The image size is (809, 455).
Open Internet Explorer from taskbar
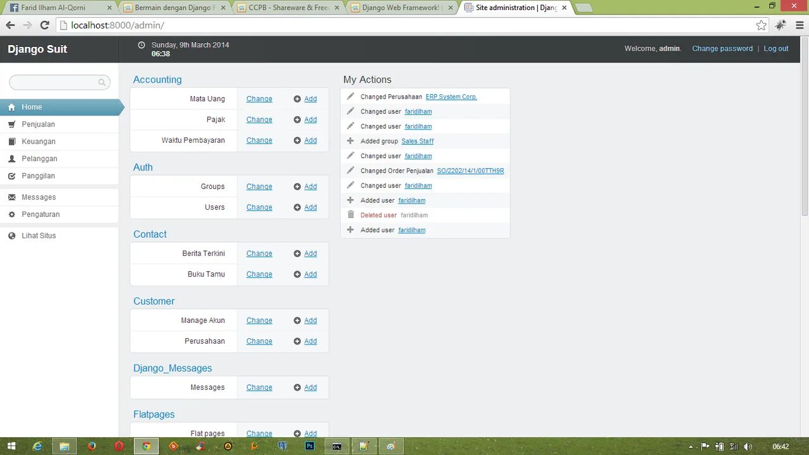[x=37, y=446]
